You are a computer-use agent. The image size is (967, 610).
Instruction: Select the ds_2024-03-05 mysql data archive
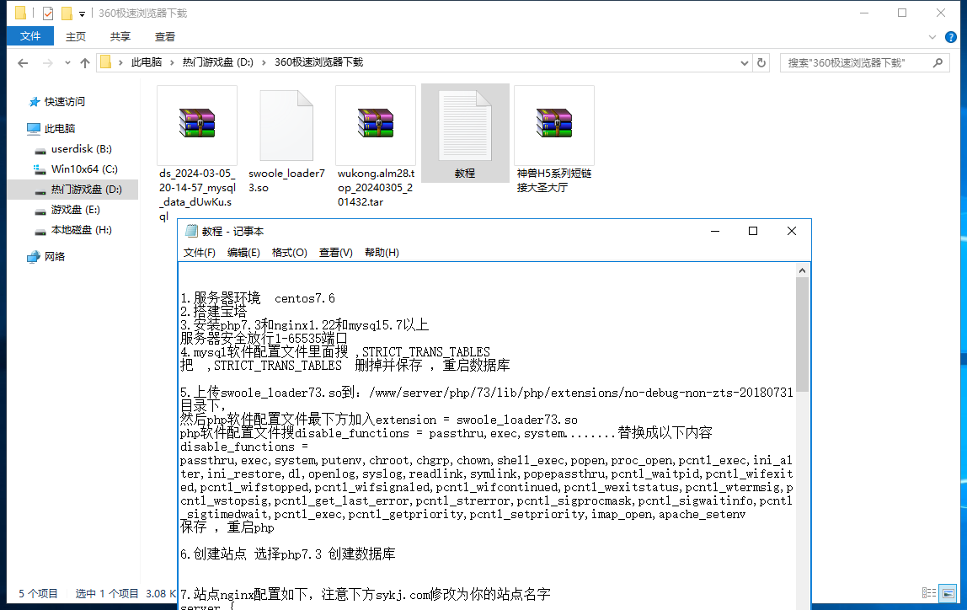click(197, 123)
